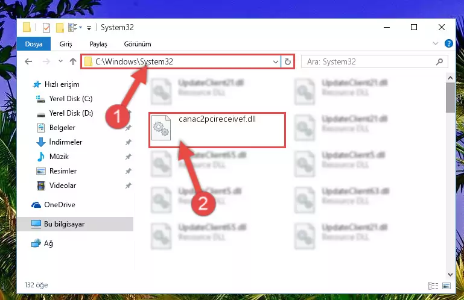Click the folder icon at title bar left
Screen dimensions: 464x300
pyautogui.click(x=27, y=28)
